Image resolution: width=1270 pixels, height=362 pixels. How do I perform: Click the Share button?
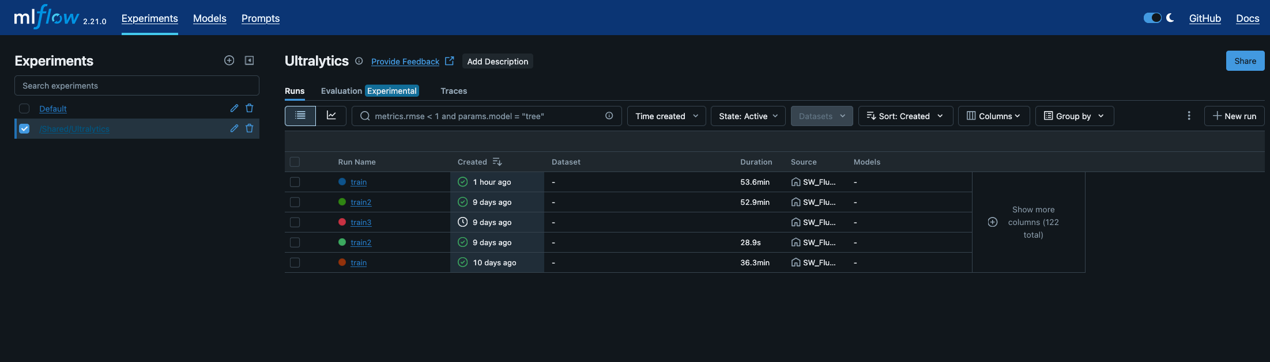point(1245,61)
